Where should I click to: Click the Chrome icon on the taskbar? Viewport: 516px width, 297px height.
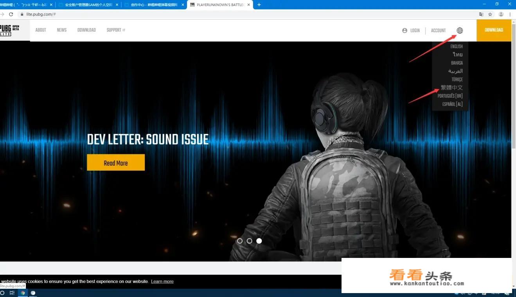23,293
